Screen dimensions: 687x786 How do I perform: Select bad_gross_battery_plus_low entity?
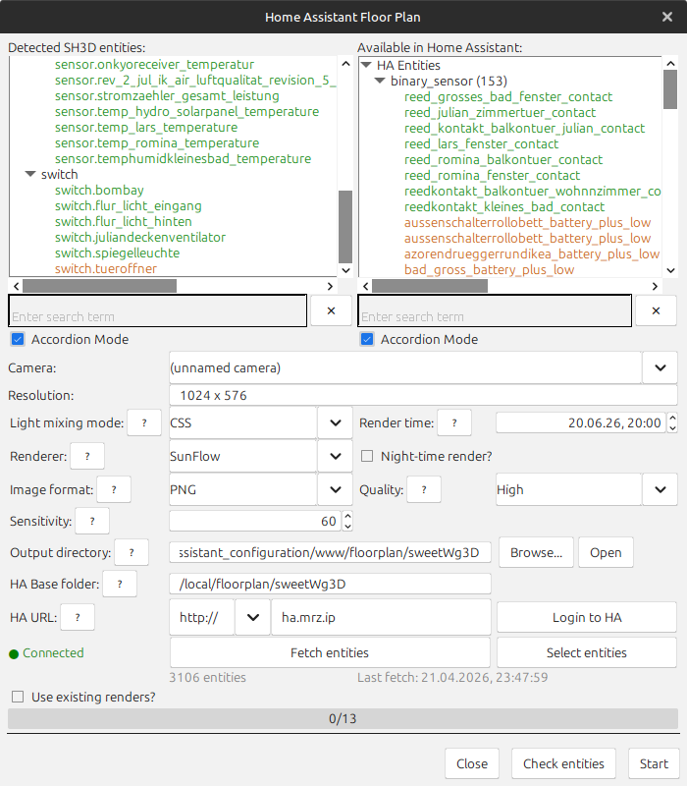click(489, 269)
